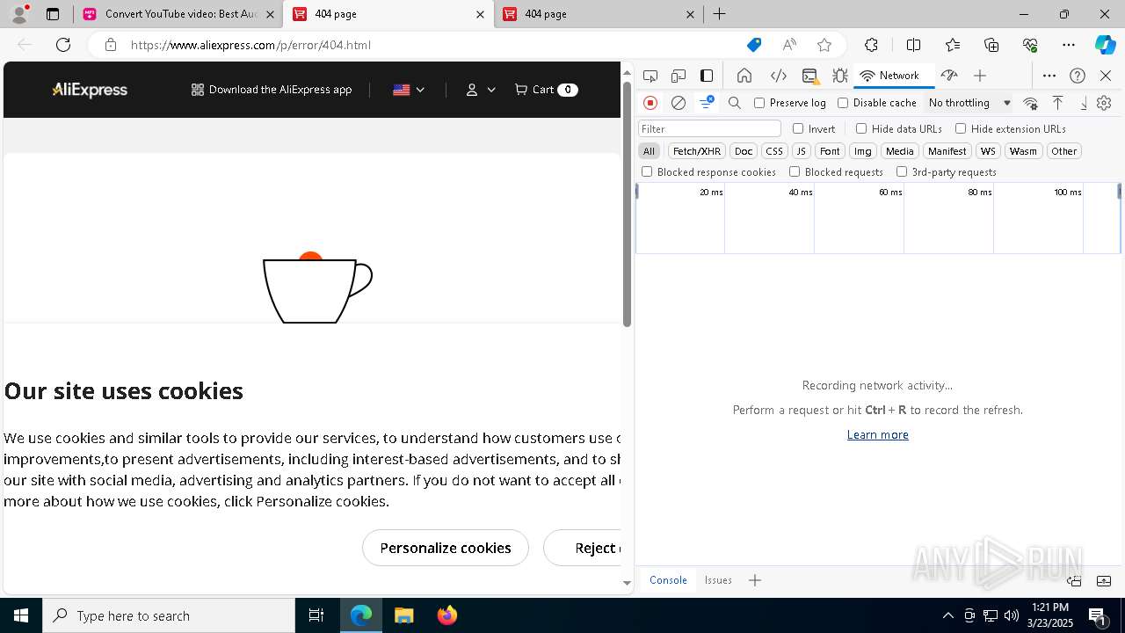The height and width of the screenshot is (633, 1125).
Task: Click Download the AliExpress app
Action: click(272, 90)
